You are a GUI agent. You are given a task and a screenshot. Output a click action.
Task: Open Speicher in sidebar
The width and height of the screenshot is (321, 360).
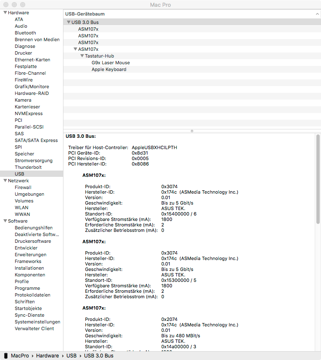coord(24,154)
